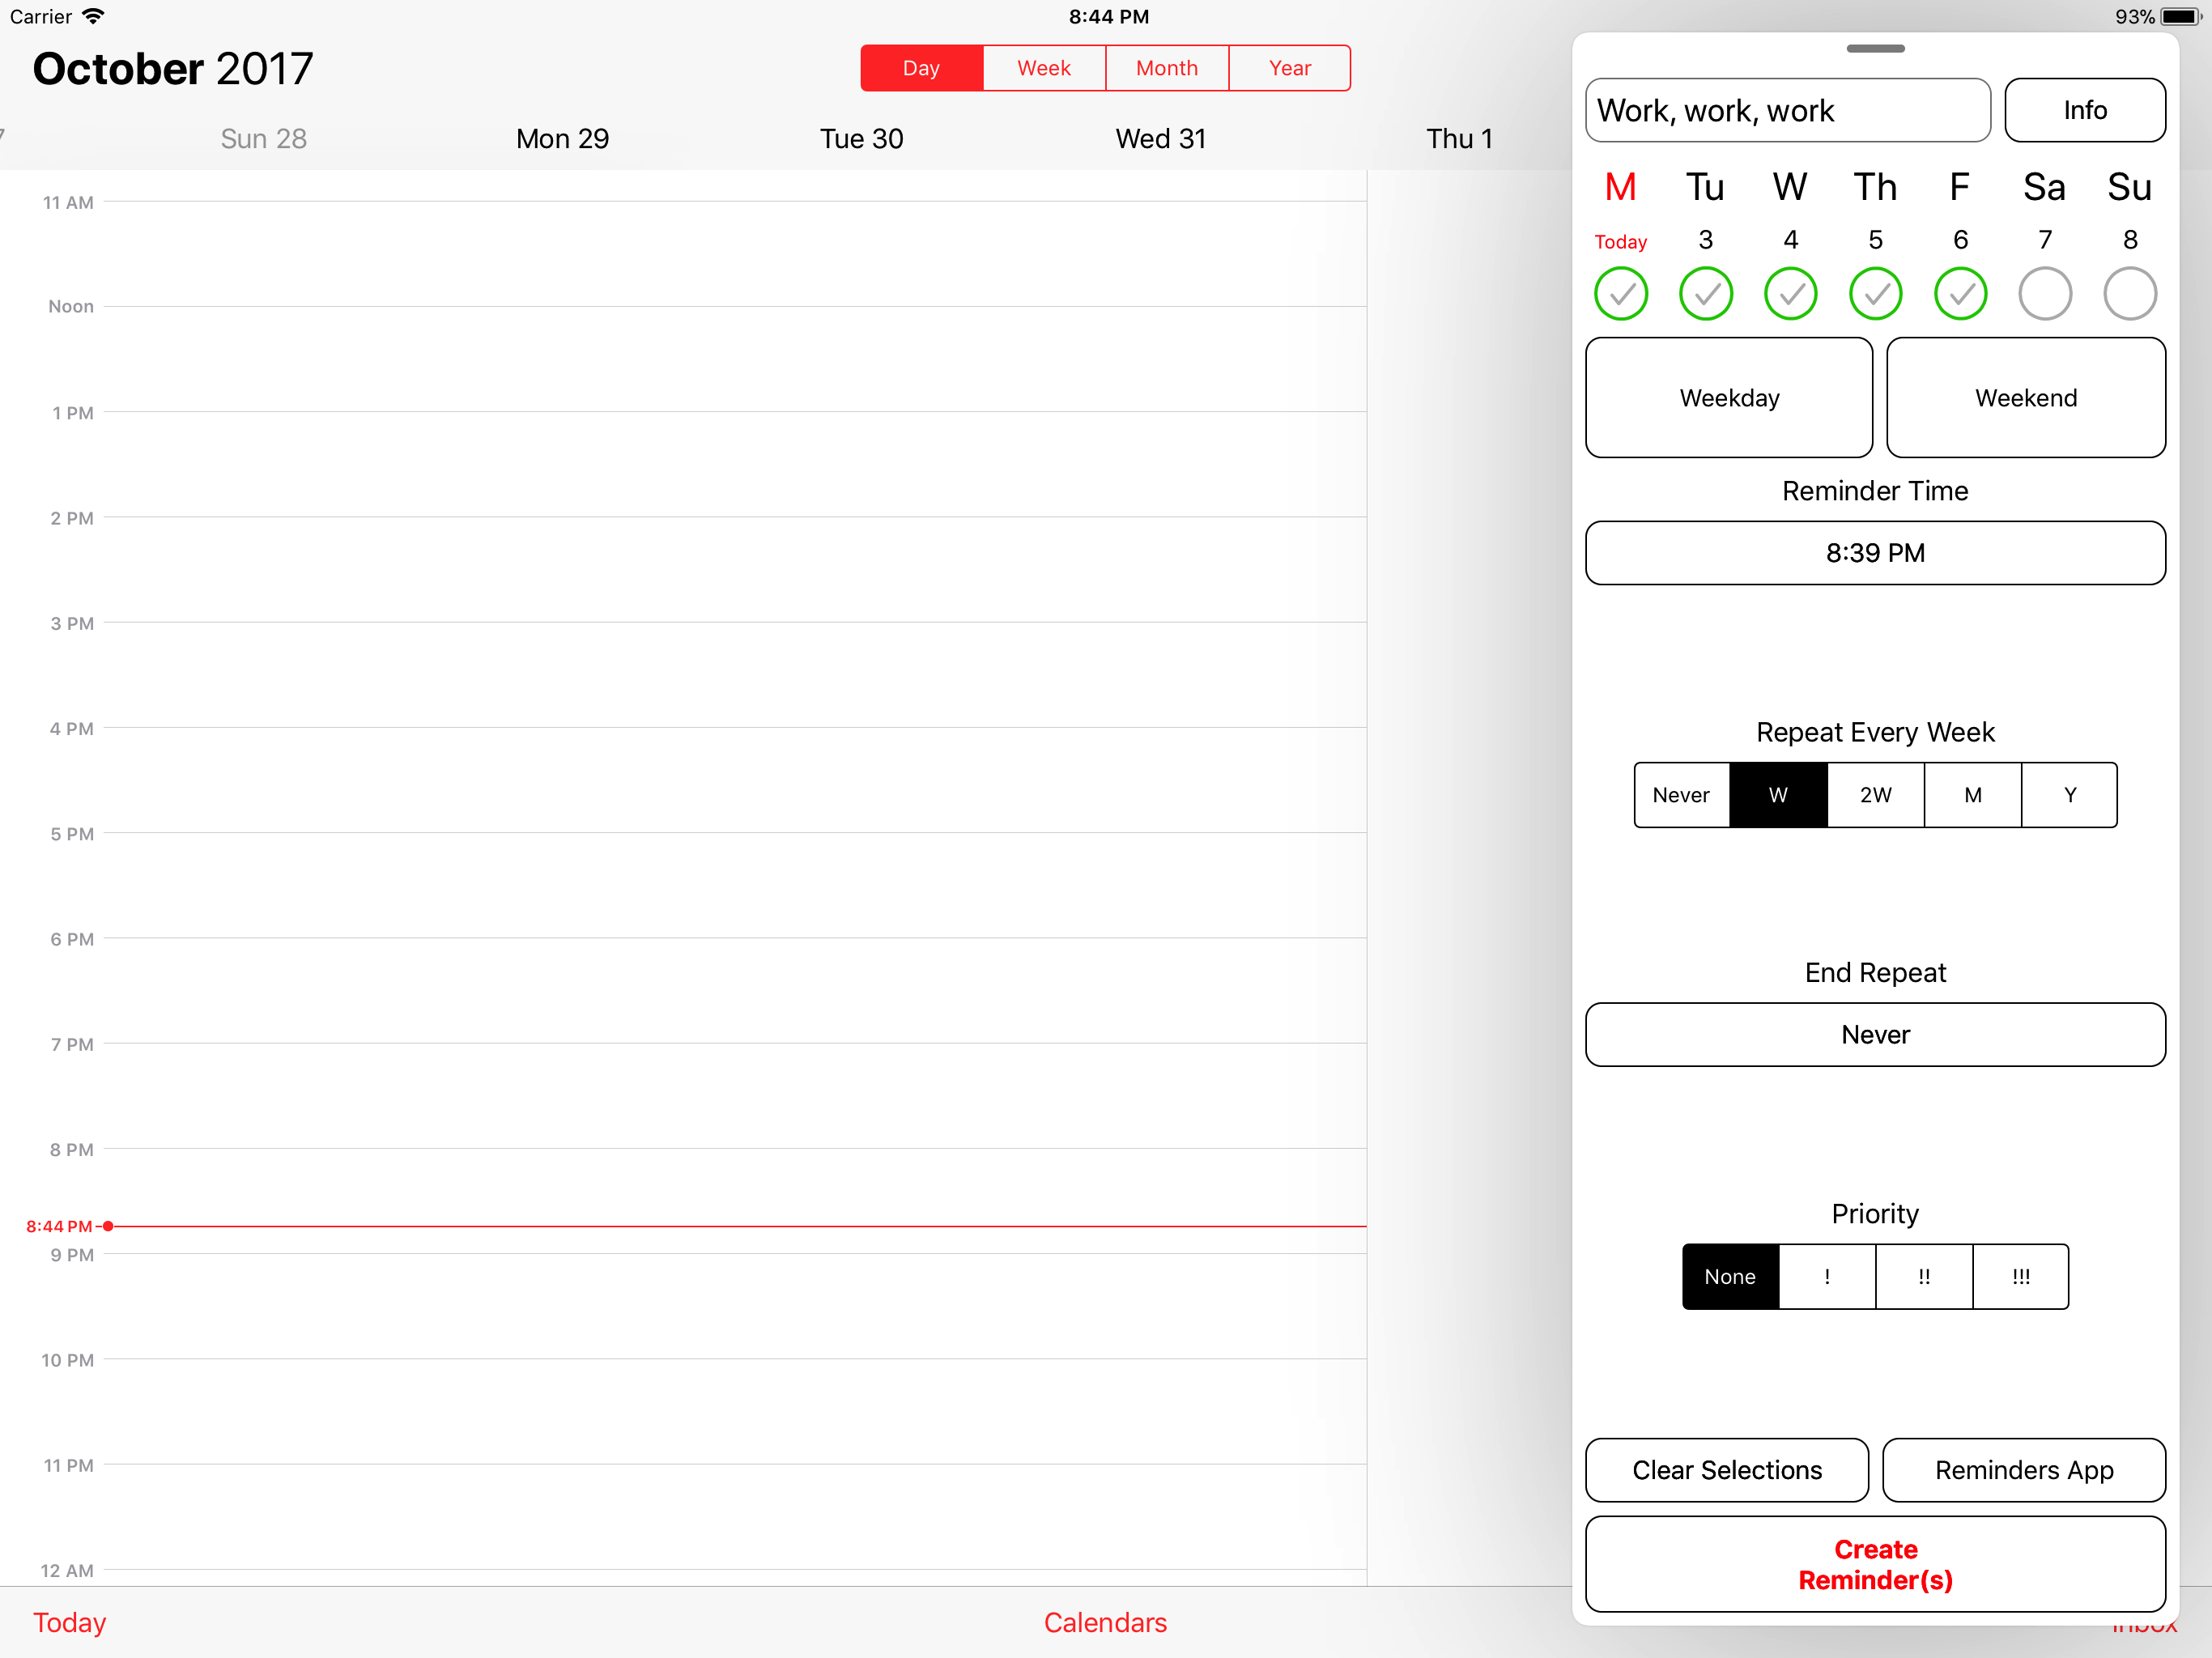Switch calendar to Week view
This screenshot has width=2212, height=1658.
click(1044, 68)
